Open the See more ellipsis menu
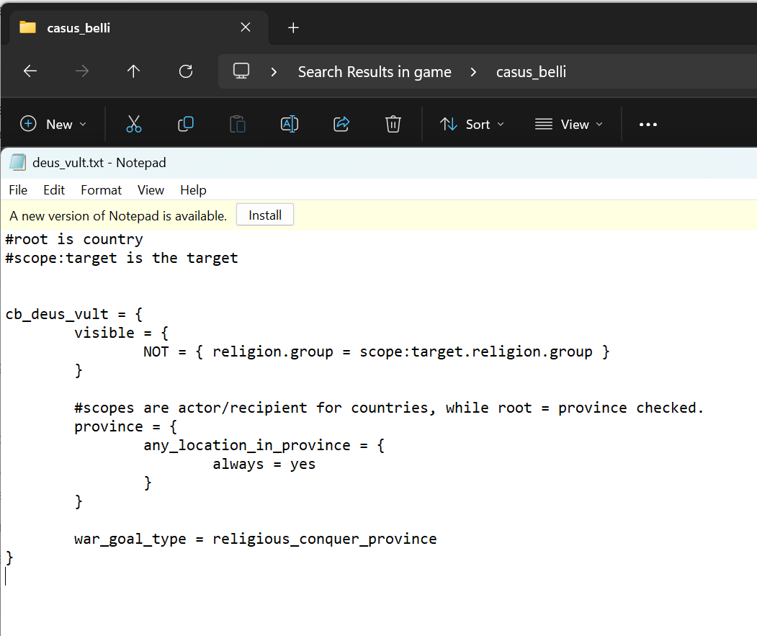The image size is (757, 636). click(x=648, y=124)
